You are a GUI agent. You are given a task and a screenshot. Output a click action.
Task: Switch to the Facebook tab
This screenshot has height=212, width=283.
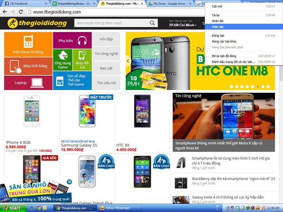point(25,4)
